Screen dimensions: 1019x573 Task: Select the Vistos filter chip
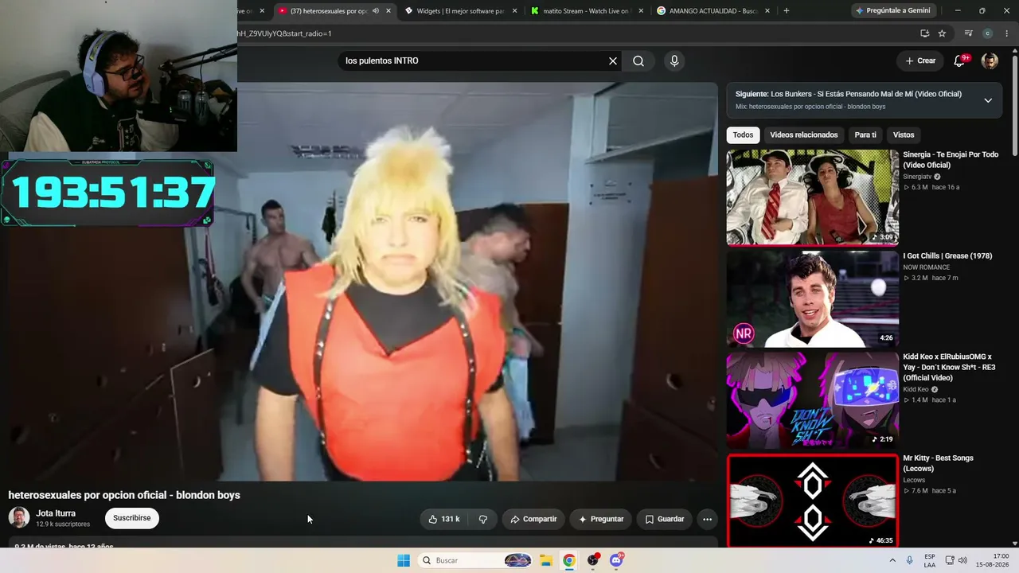tap(904, 135)
